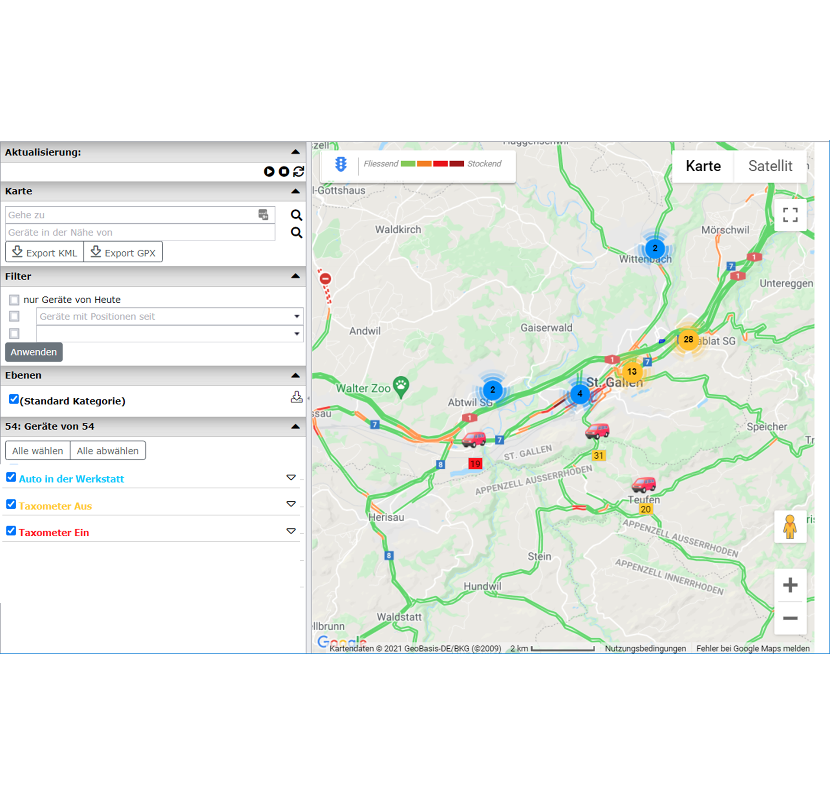Stop the automatic update with stop icon
Viewport: 830px width, 794px height.
coord(284,171)
